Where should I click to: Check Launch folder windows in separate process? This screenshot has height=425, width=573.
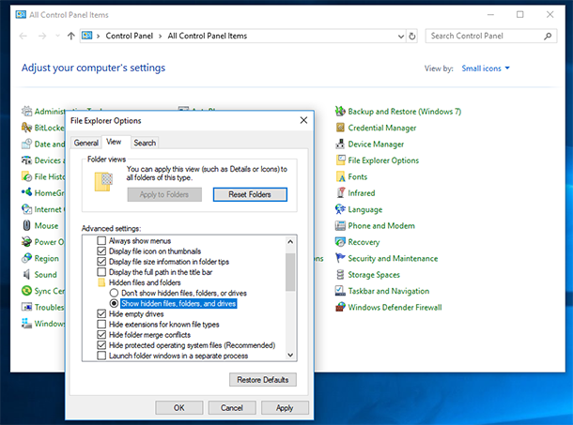(101, 356)
